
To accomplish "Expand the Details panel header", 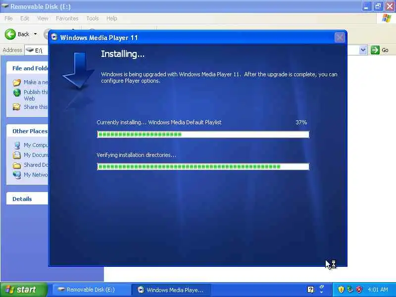I will tap(27, 199).
